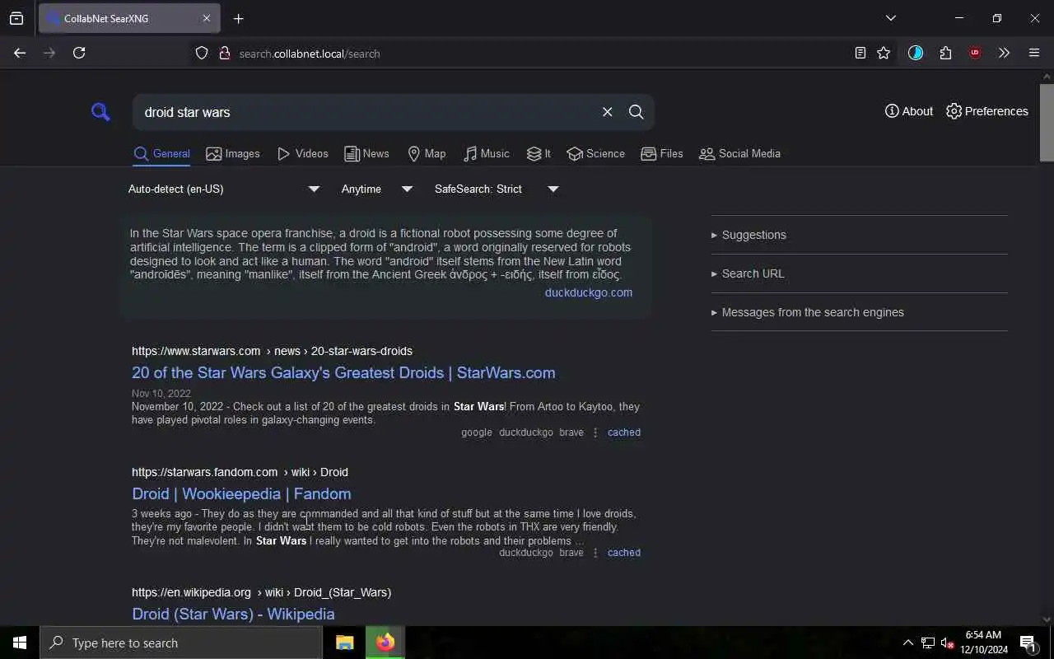1054x659 pixels.
Task: Switch to the Map tab
Action: pyautogui.click(x=427, y=154)
